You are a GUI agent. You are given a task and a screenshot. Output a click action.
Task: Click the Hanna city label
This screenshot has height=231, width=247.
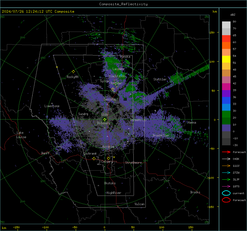point(192,123)
